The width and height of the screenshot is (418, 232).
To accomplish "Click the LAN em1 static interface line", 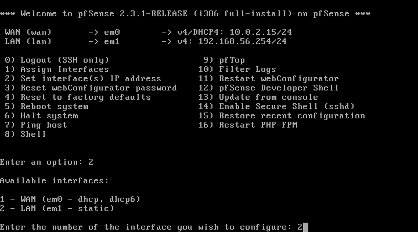I will [x=57, y=209].
